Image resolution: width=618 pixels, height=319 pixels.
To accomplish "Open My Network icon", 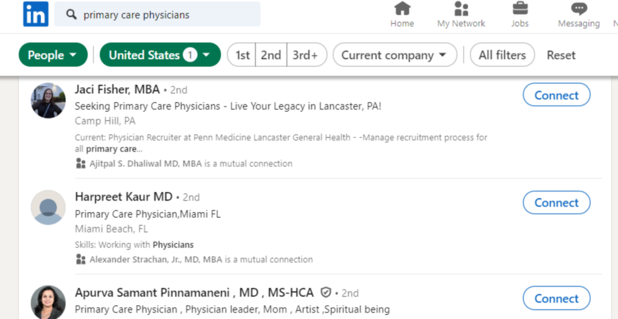I will (461, 9).
